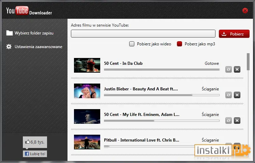Viewport: 255px width, 163px height.
Task: Open Wybierz folder zapisu
Action: (30, 33)
